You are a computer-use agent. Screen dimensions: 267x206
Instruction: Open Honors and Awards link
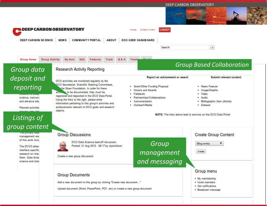(x=145, y=90)
